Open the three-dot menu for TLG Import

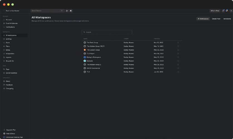click(x=178, y=53)
